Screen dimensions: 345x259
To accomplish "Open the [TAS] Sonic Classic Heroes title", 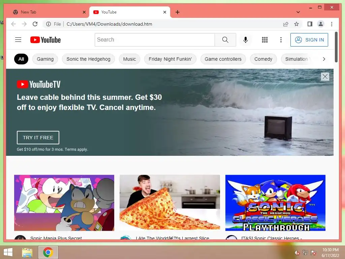I will [x=272, y=238].
